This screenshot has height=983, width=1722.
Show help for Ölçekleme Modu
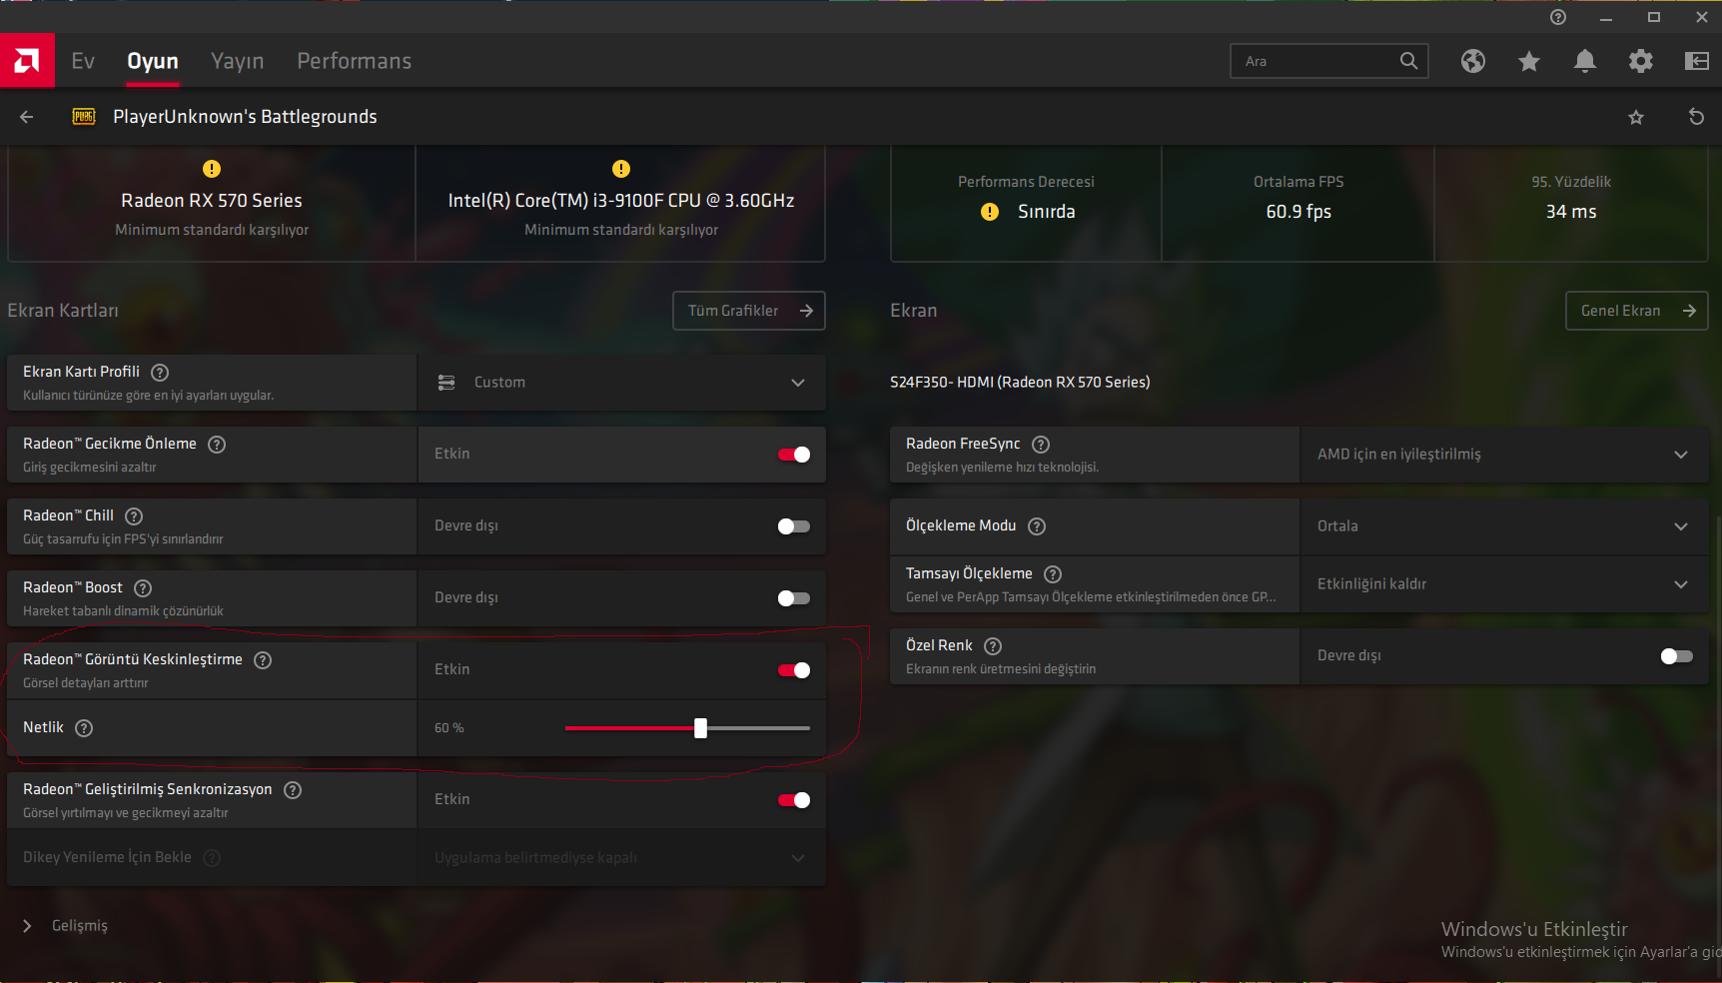(1037, 526)
